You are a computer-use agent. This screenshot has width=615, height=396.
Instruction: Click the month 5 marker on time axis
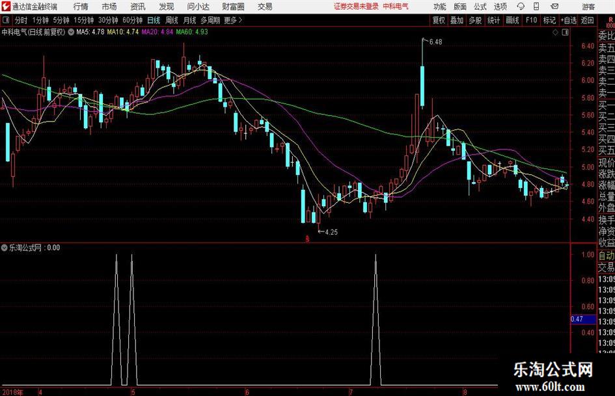click(133, 392)
